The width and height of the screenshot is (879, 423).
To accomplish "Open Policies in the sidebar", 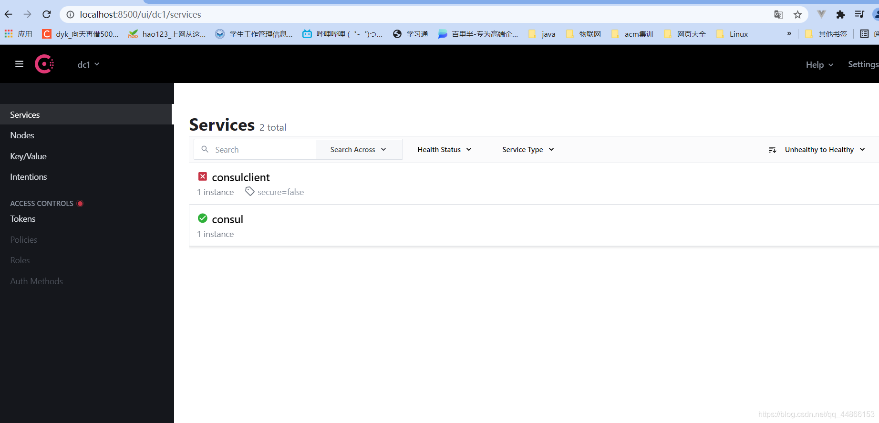I will pyautogui.click(x=87, y=240).
